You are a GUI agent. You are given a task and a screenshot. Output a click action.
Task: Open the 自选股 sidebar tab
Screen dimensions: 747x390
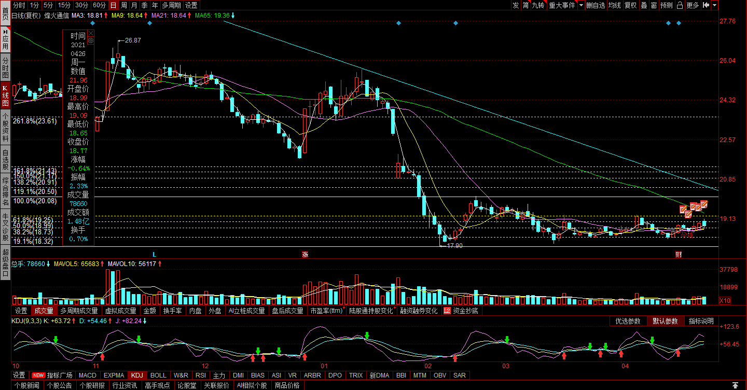[5, 159]
